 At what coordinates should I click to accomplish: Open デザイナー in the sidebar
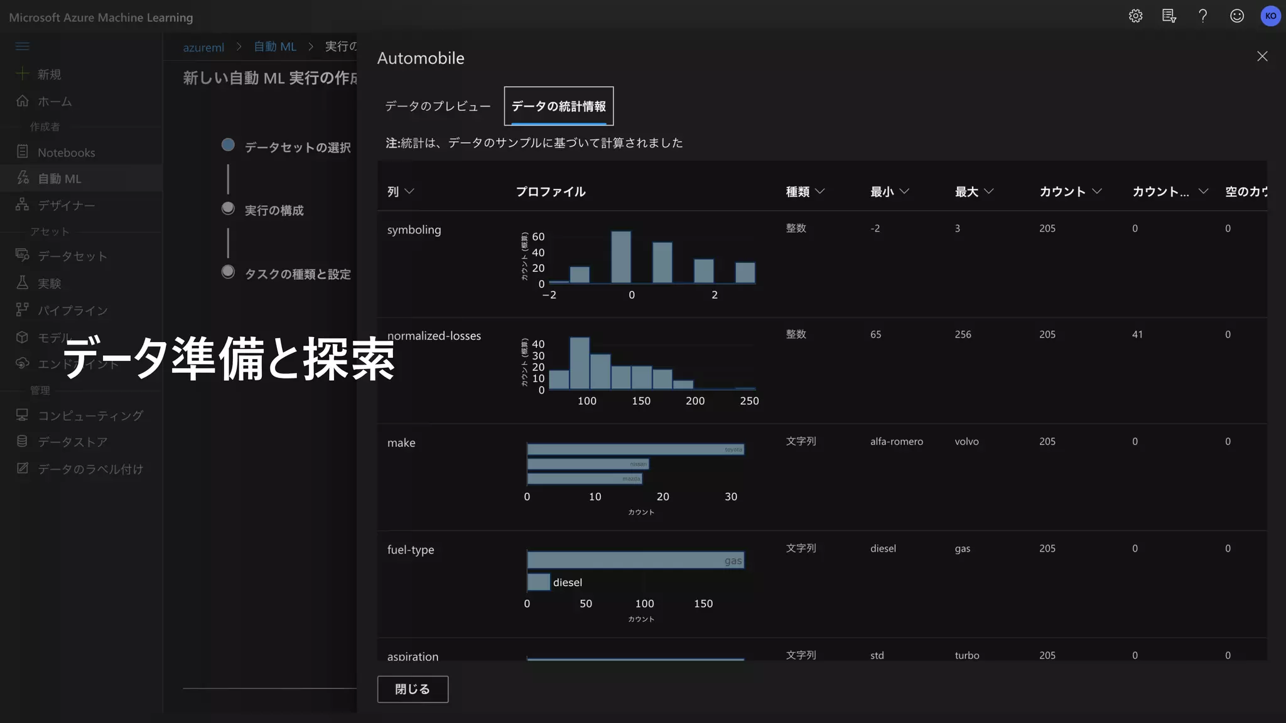pyautogui.click(x=66, y=205)
